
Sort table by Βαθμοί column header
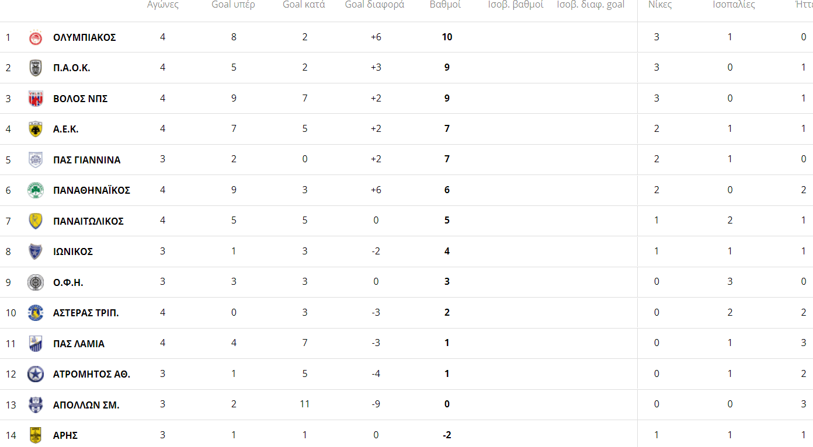pyautogui.click(x=445, y=5)
